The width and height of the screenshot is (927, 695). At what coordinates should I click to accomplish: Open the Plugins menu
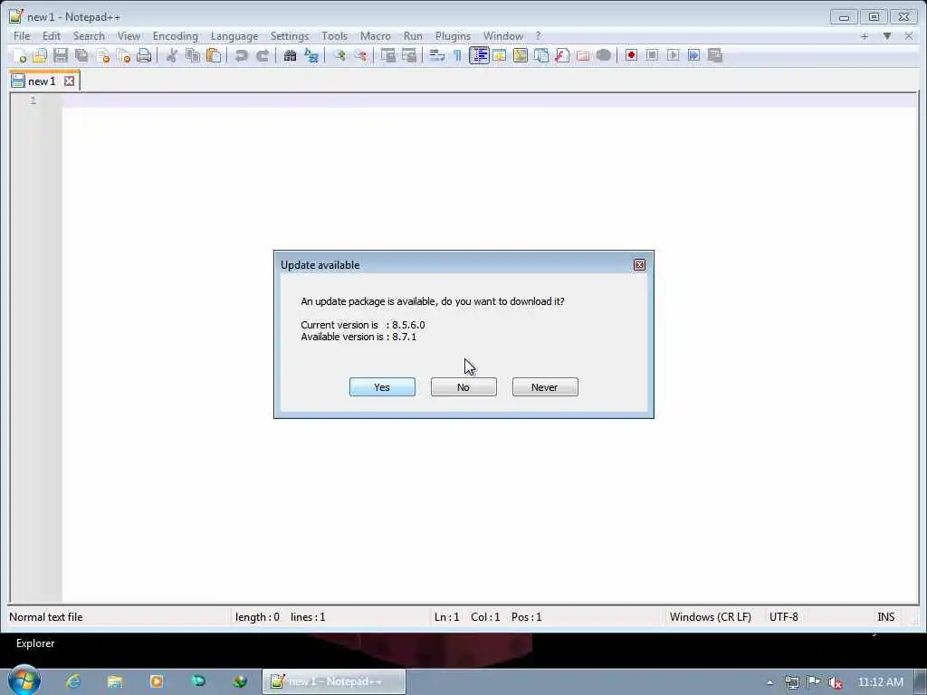(453, 36)
